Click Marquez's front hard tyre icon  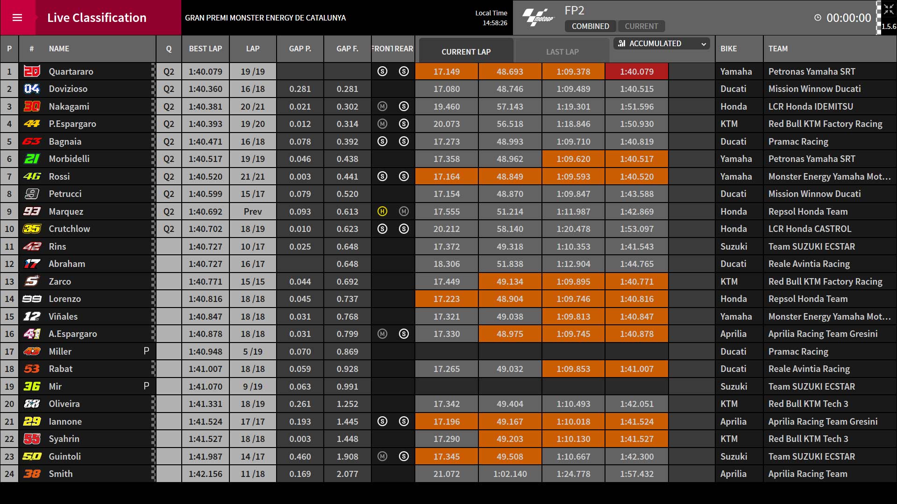coord(382,211)
